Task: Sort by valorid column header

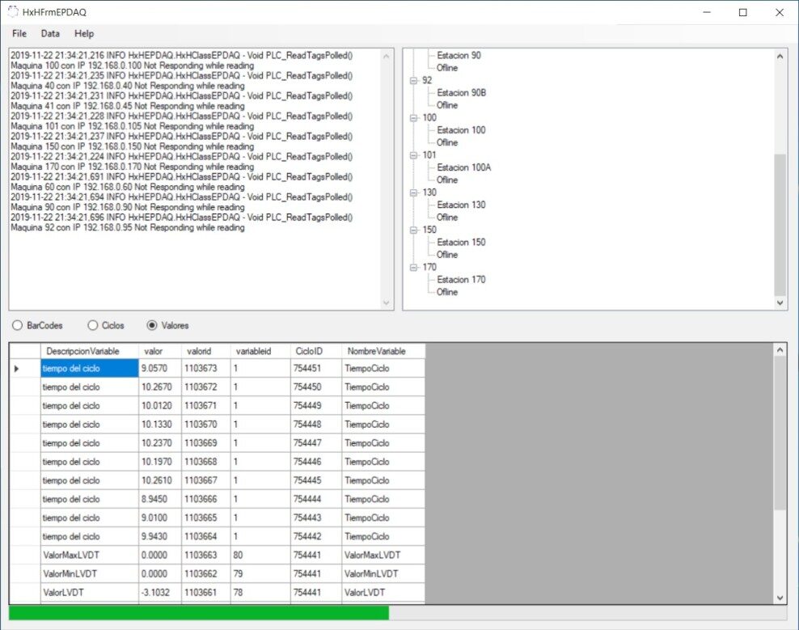Action: click(x=206, y=351)
